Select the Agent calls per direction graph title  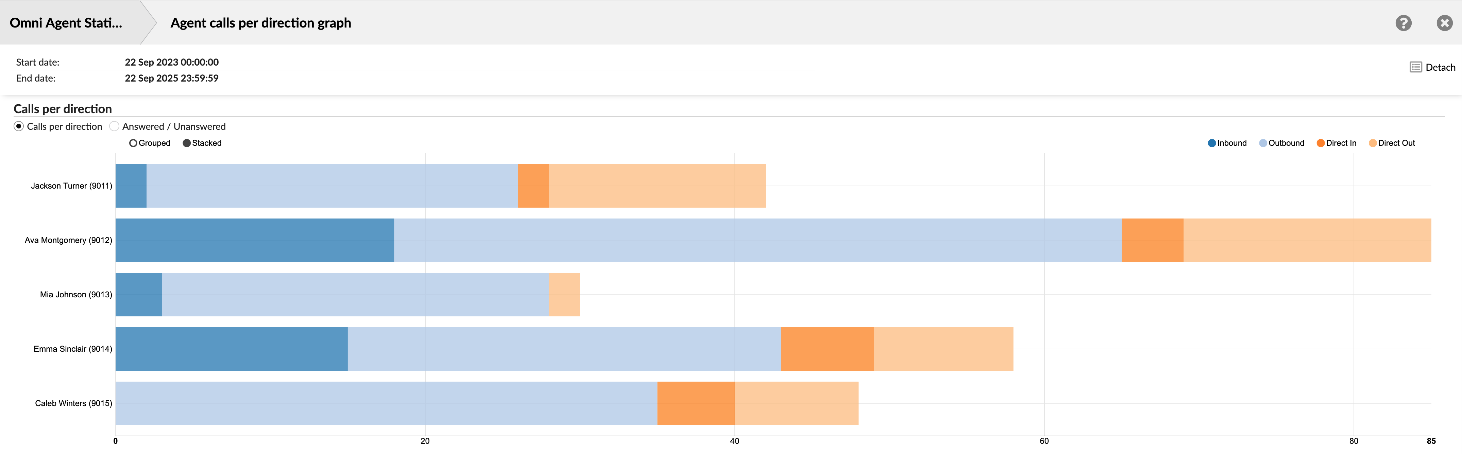pos(260,23)
